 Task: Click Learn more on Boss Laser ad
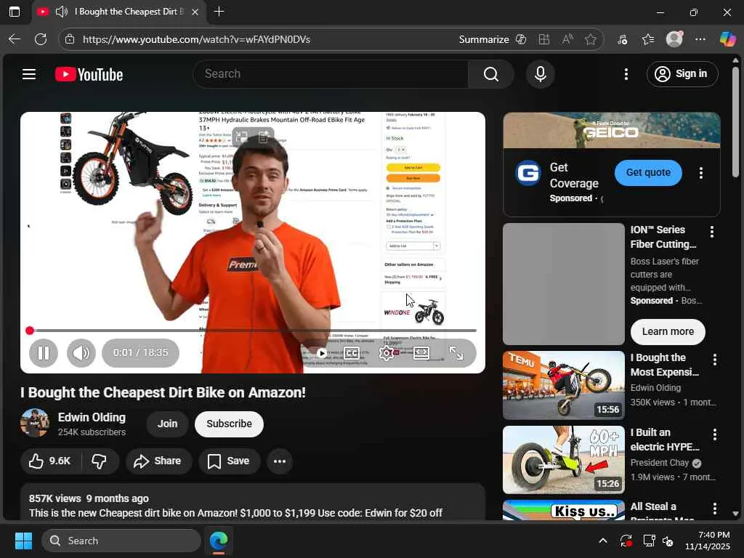pyautogui.click(x=668, y=331)
